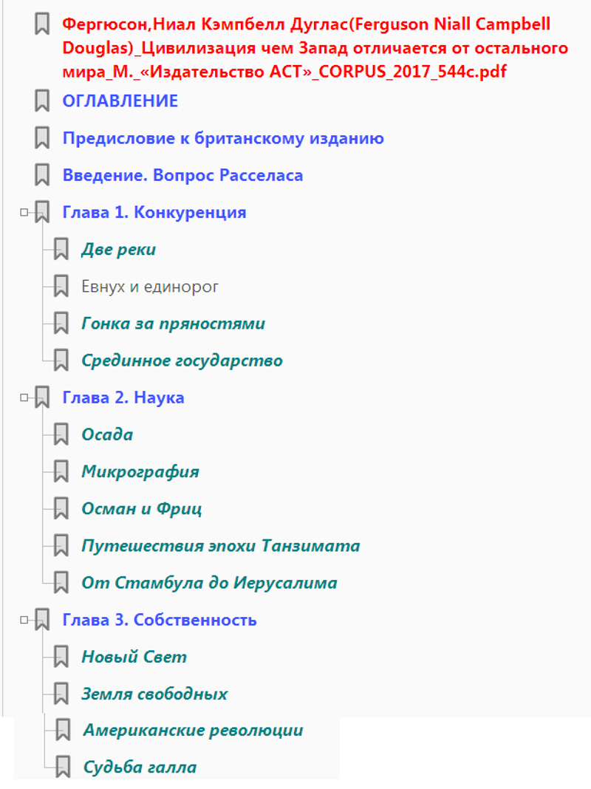
Task: Click bookmark icon beside Евнух и единорог
Action: point(61,286)
